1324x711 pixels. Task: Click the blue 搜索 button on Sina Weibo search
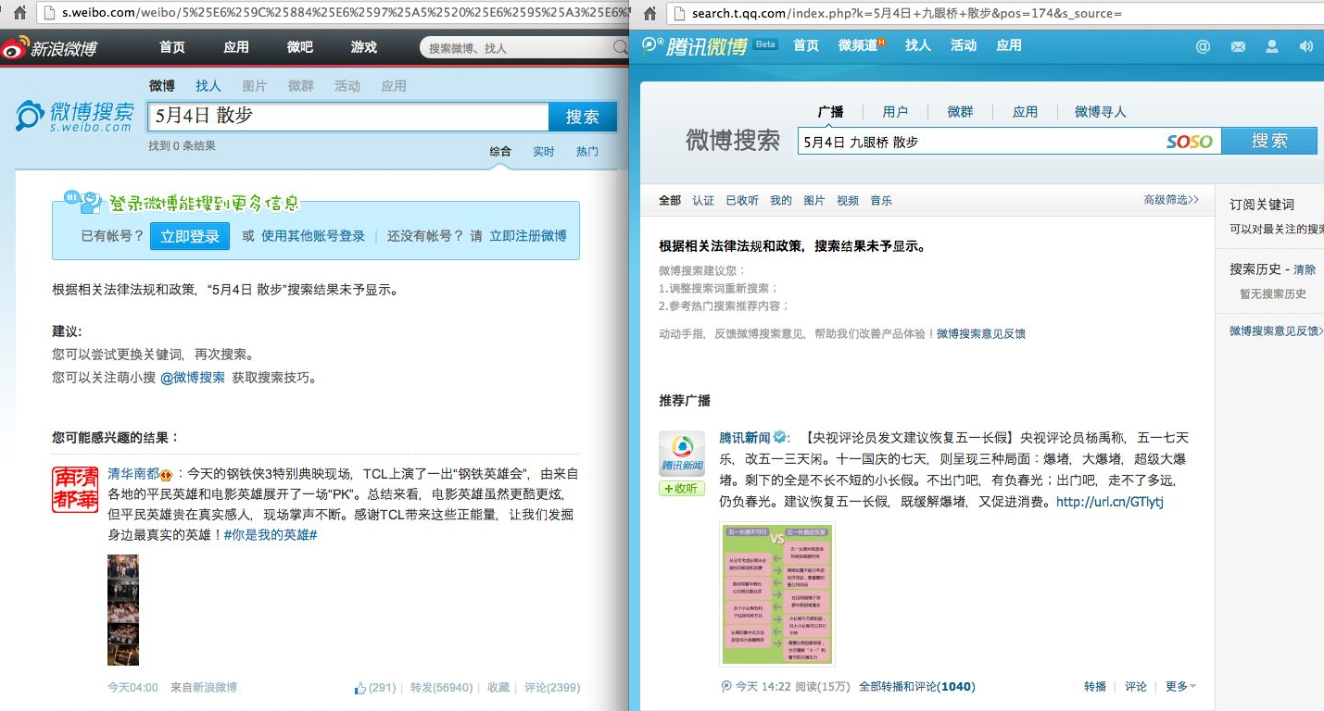click(583, 117)
